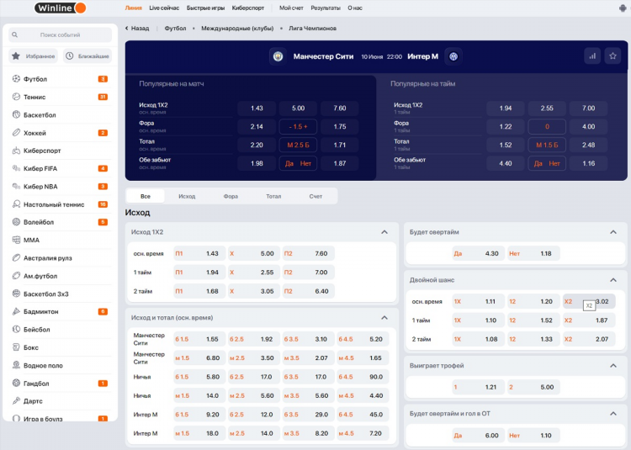Viewport: 631px width, 450px height.
Task: Click the Inter Milan club crest
Action: point(453,56)
